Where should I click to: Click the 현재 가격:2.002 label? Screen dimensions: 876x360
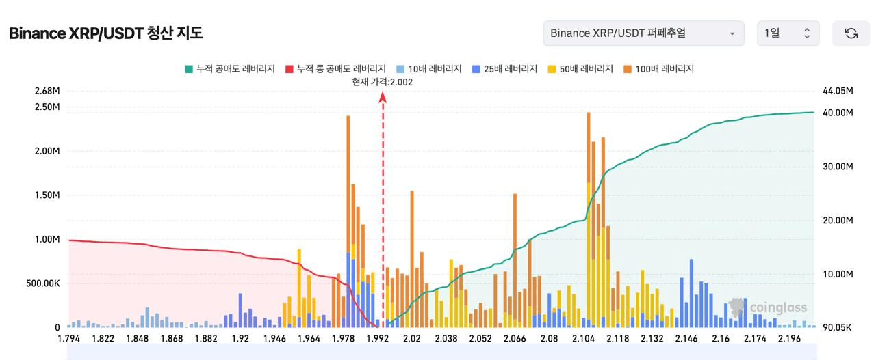point(383,82)
